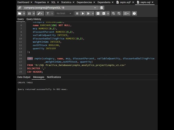174x130 pixels.
Task: Click the Save File disk icon
Action: tap(29, 14)
